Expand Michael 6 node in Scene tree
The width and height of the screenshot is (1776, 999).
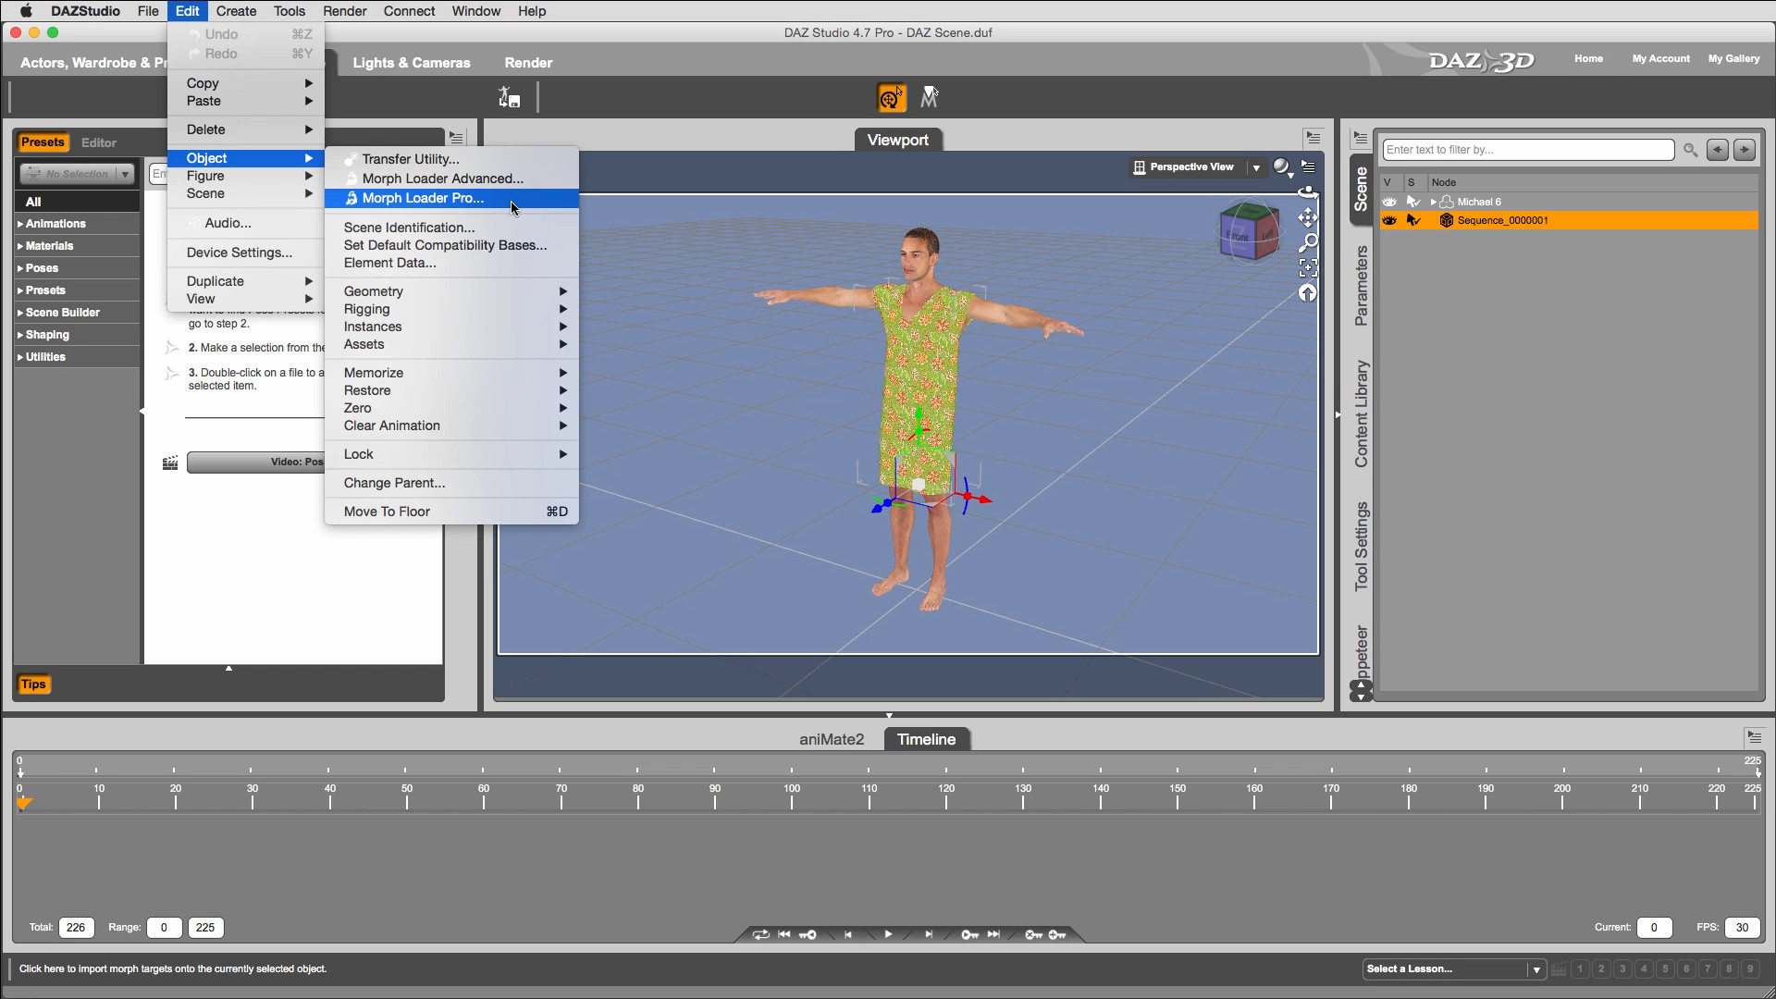(1434, 202)
